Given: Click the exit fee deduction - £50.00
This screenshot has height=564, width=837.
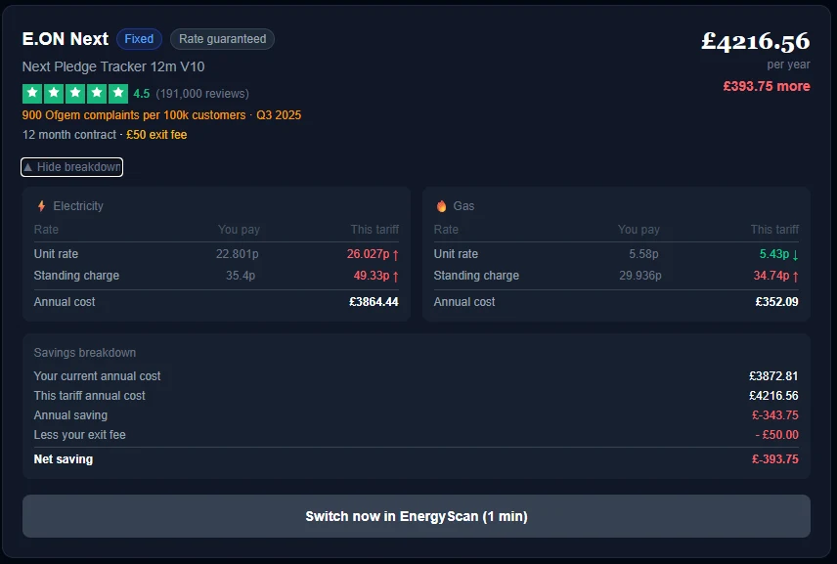Looking at the screenshot, I should click(x=776, y=435).
